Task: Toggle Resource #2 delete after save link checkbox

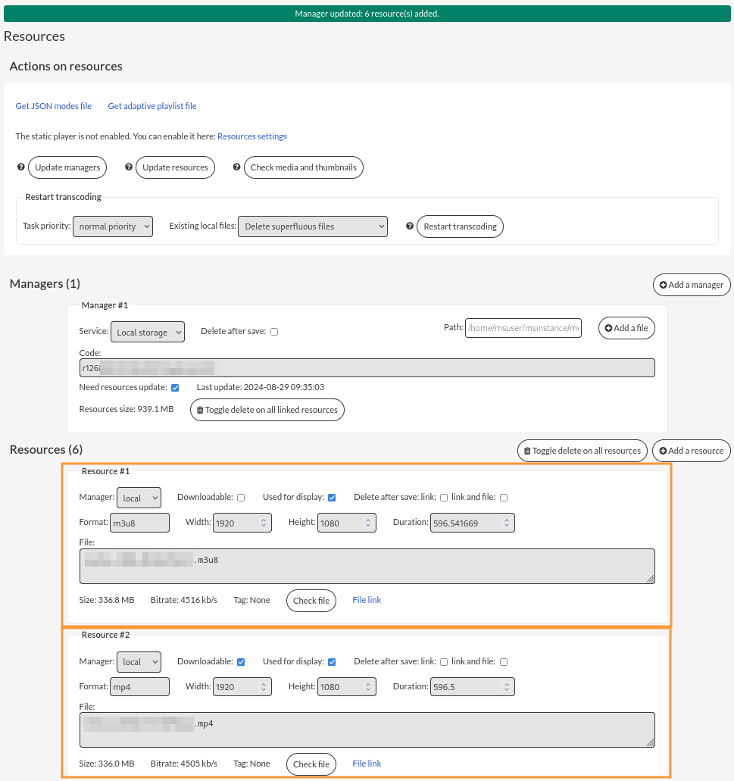Action: pos(444,662)
